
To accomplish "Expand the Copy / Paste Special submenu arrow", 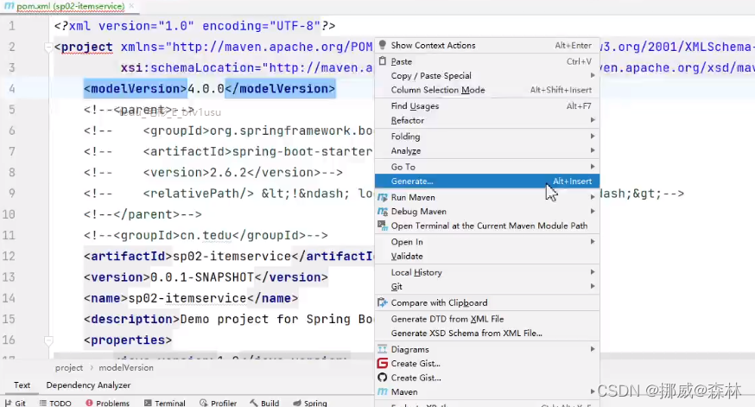I will [593, 76].
